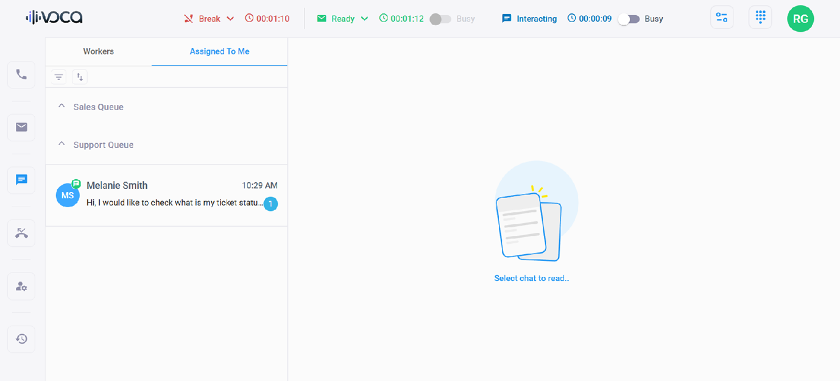840x381 pixels.
Task: Click the filter icon above queues
Action: [58, 77]
